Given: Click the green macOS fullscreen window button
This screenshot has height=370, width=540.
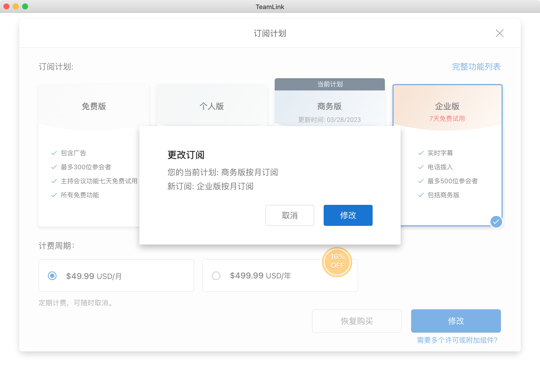Looking at the screenshot, I should coord(25,6).
